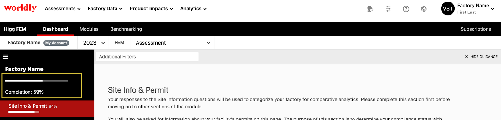Open the settings sliders icon
501x120 pixels.
(x=388, y=9)
